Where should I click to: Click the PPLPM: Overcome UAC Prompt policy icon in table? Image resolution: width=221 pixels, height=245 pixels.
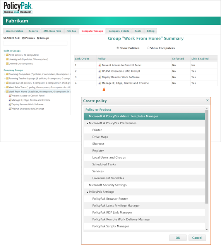[100, 71]
